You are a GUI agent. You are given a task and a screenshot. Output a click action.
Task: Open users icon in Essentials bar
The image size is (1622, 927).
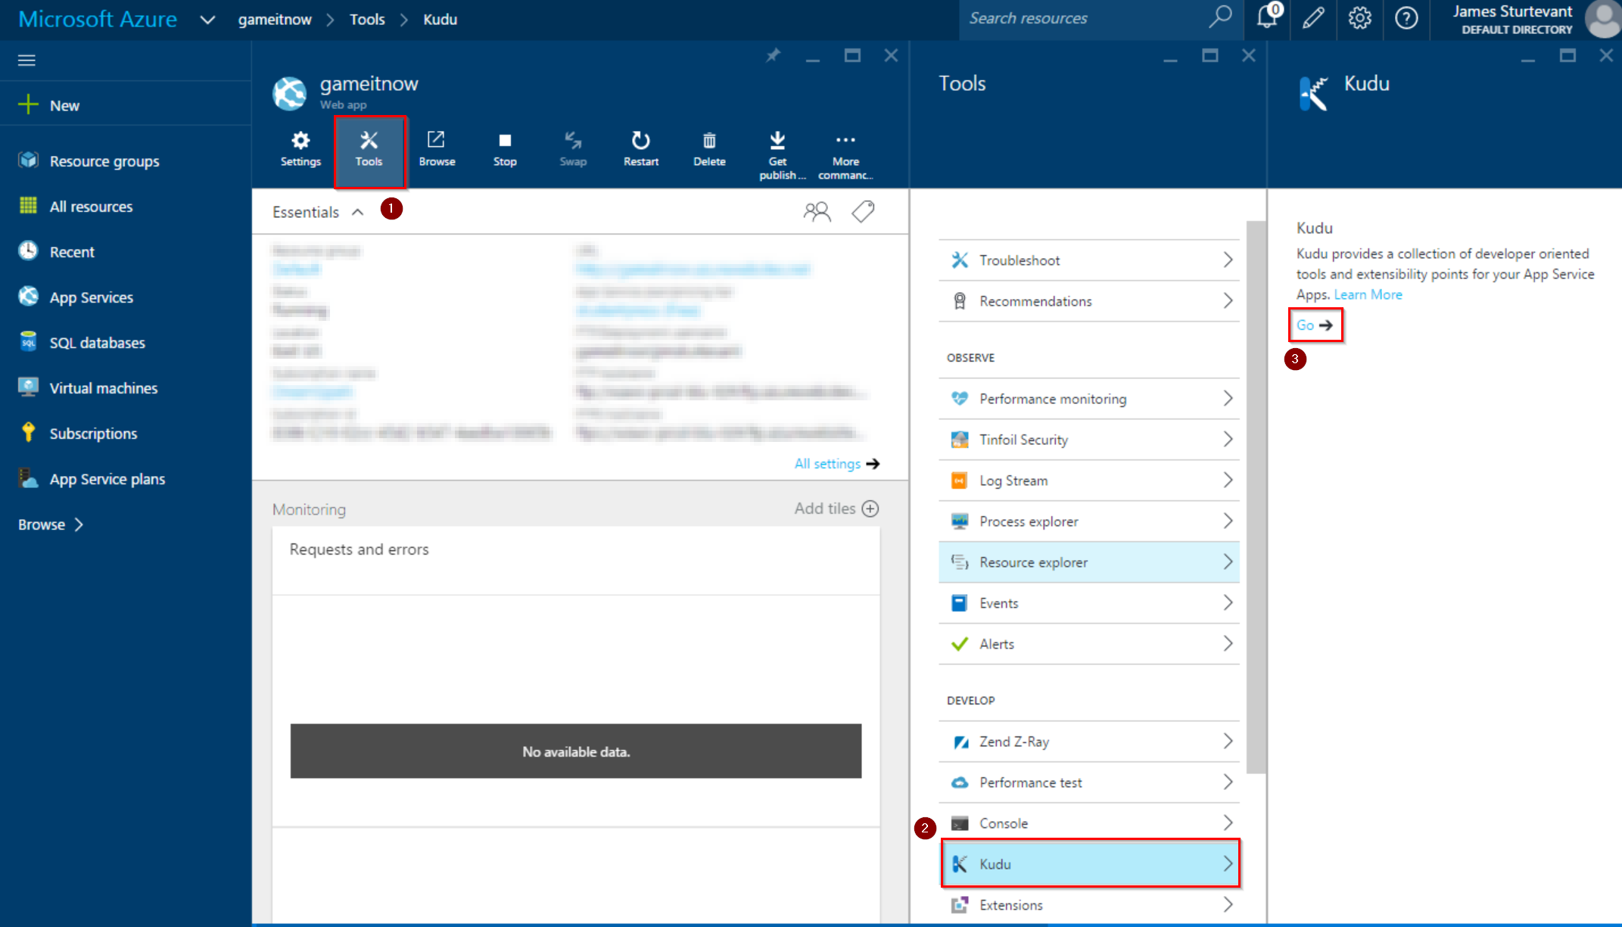pyautogui.click(x=817, y=212)
